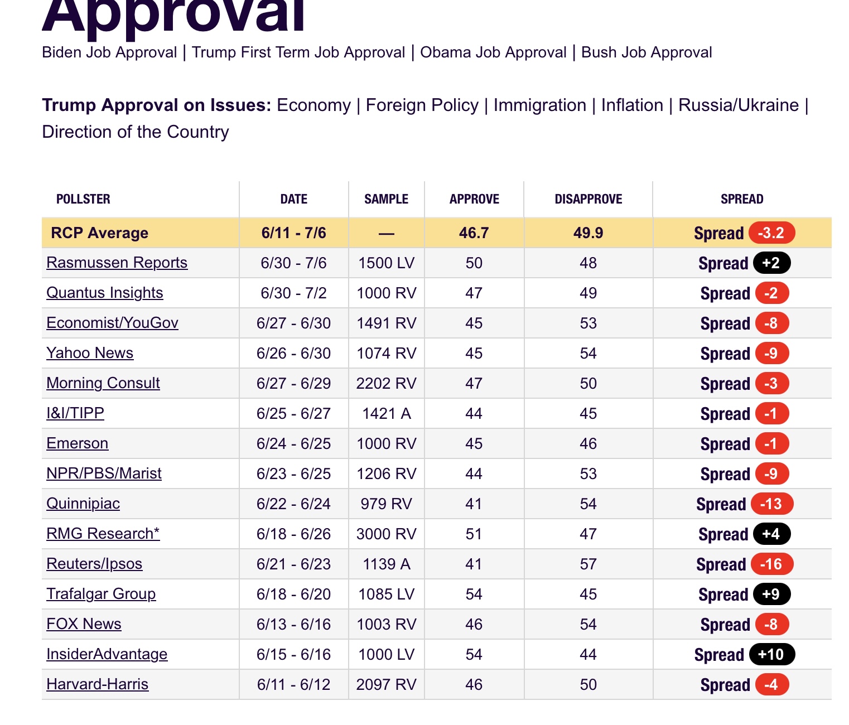Click the 6/13 - 6/16 date cell

click(x=294, y=624)
